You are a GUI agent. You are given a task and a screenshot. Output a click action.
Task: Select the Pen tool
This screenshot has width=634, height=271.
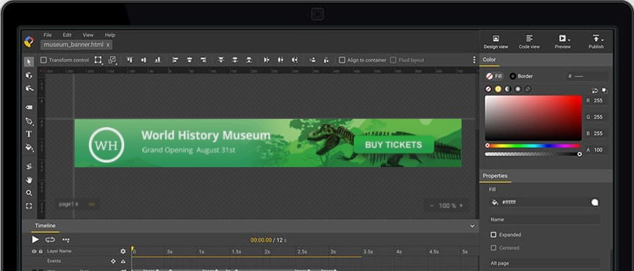pyautogui.click(x=29, y=121)
